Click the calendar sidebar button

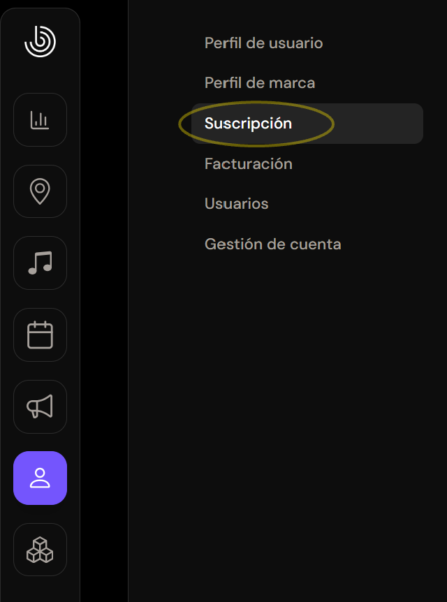click(x=40, y=335)
